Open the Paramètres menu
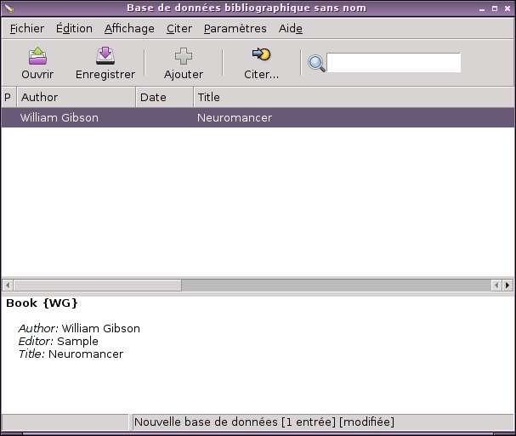516x436 pixels. tap(235, 28)
